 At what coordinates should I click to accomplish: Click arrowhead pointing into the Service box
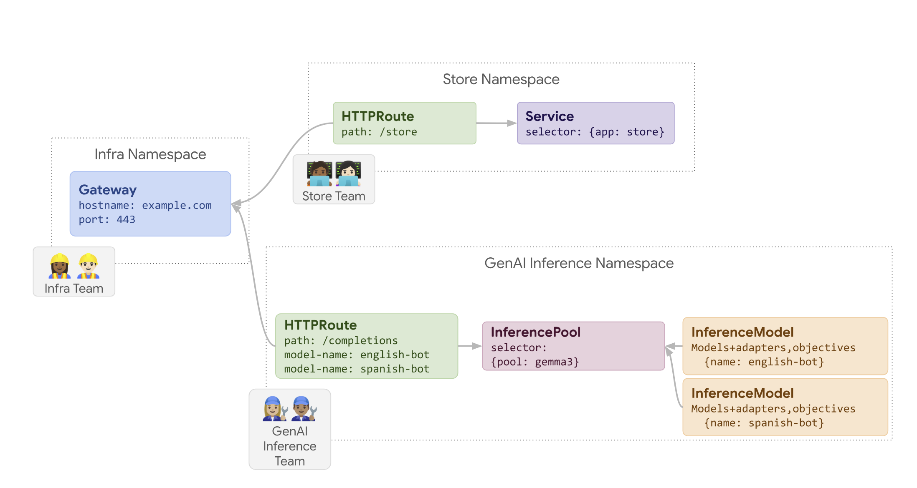(511, 123)
